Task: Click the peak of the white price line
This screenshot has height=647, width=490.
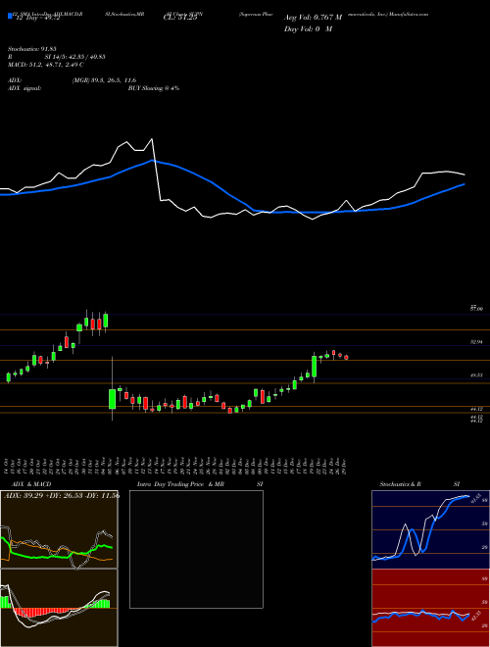Action: click(152, 139)
